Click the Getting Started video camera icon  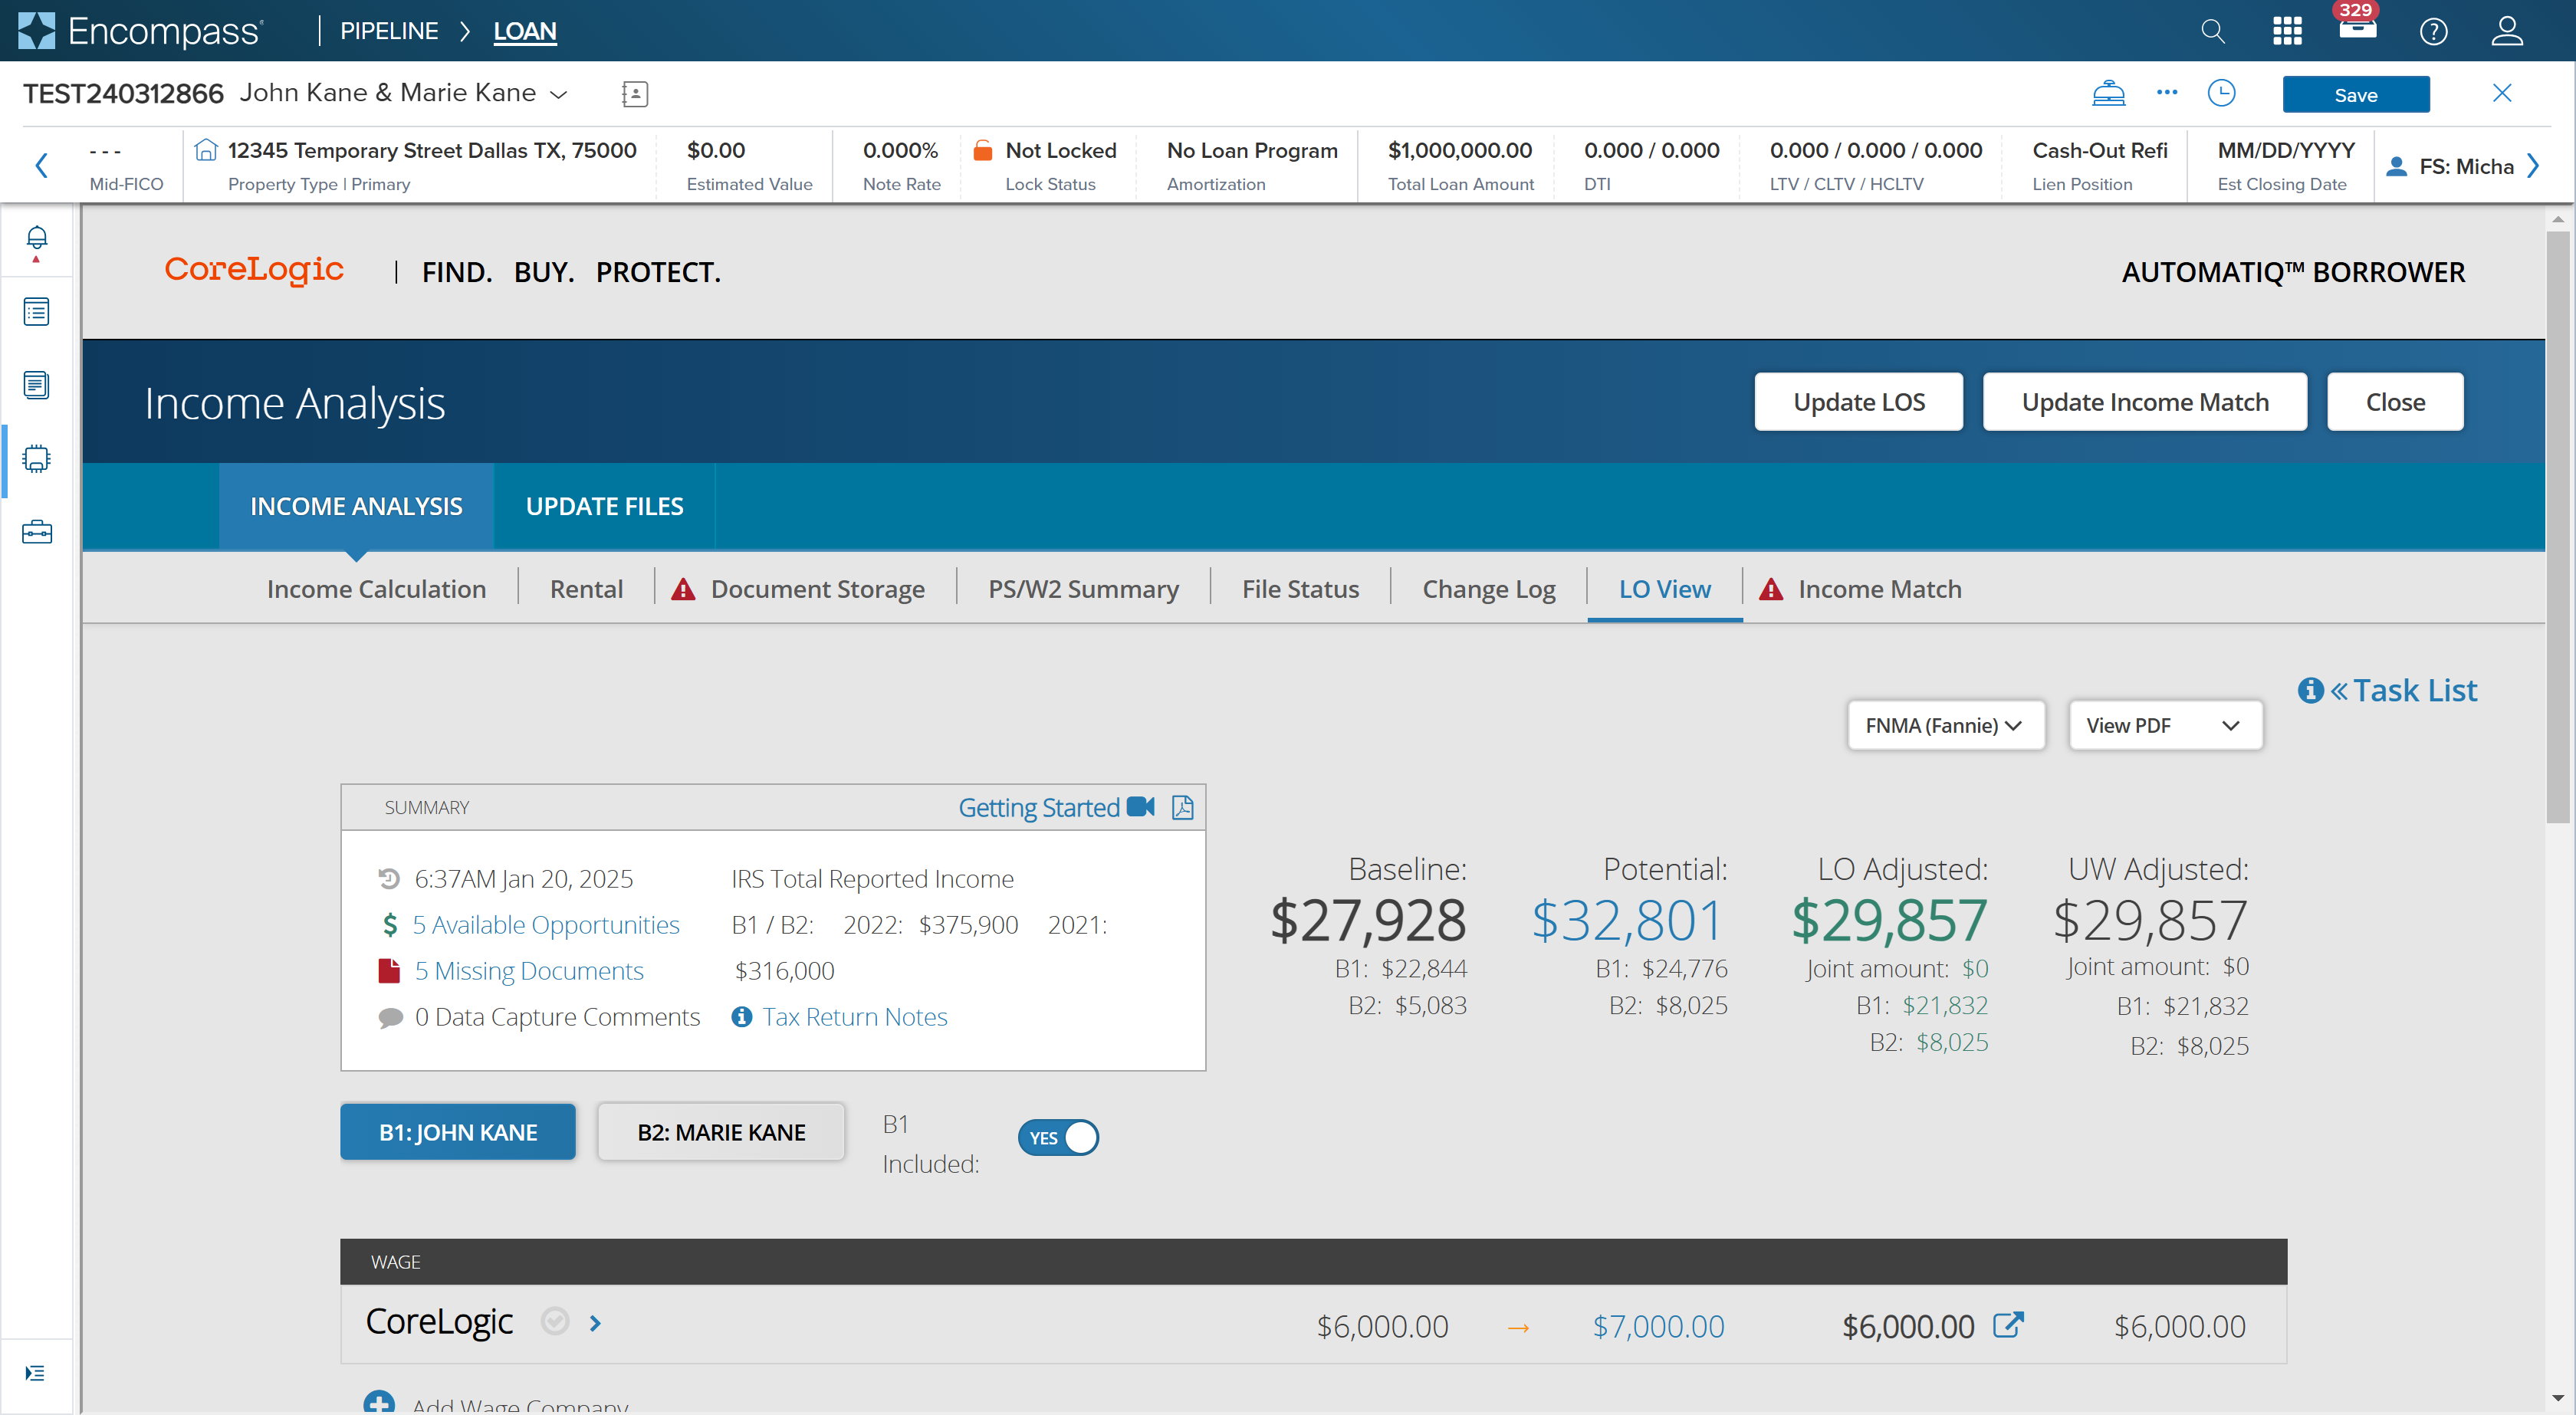[1140, 806]
